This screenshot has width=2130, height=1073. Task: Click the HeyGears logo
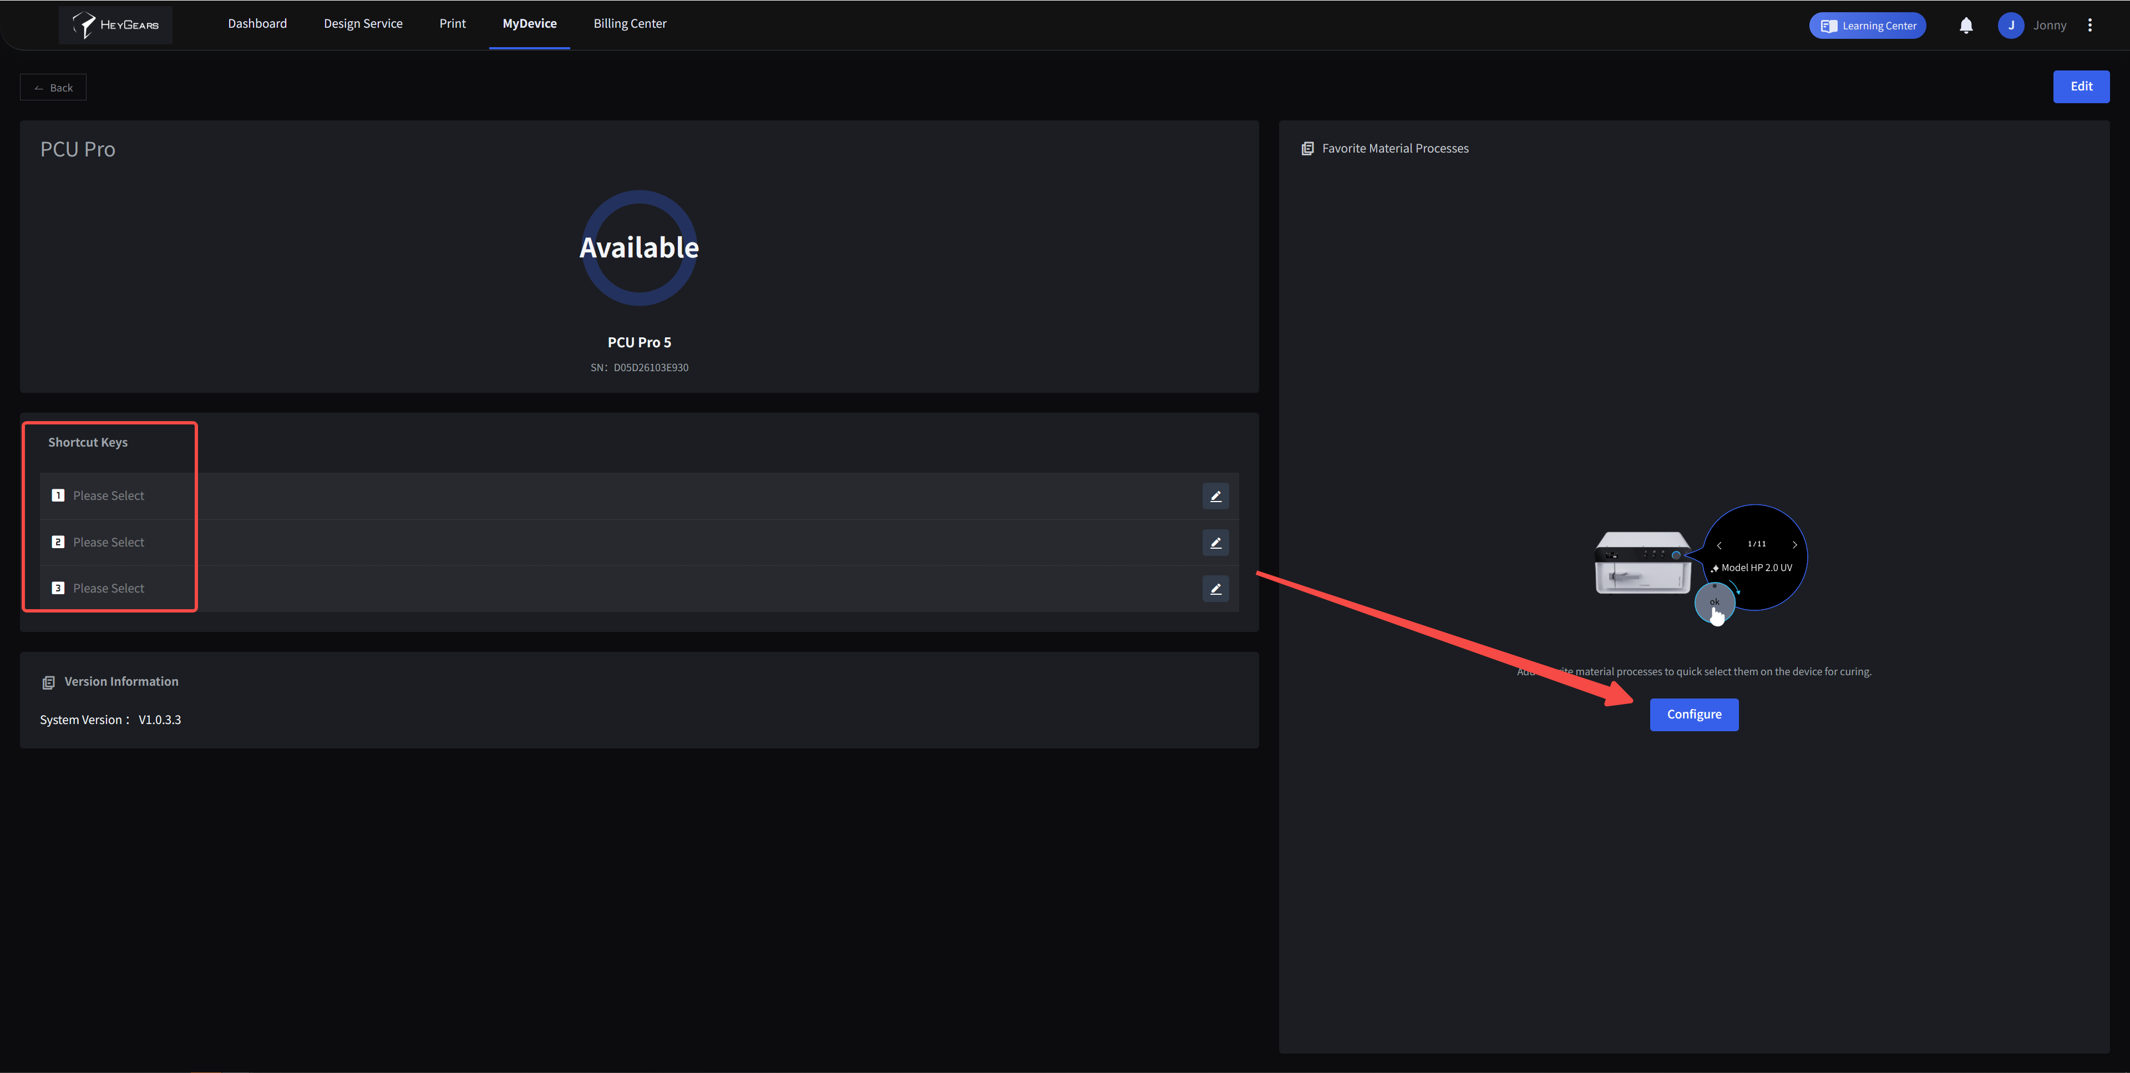tap(116, 25)
